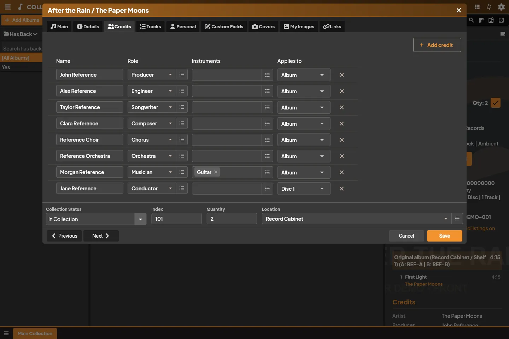Remove the Reference Orchestra credit row
The width and height of the screenshot is (509, 339).
coord(342,156)
